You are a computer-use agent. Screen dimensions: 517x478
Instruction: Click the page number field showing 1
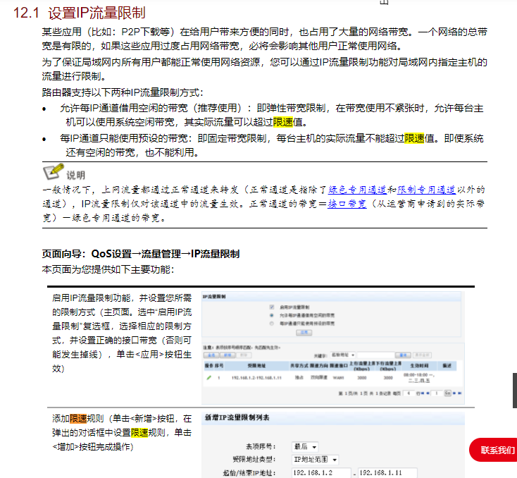point(437,393)
